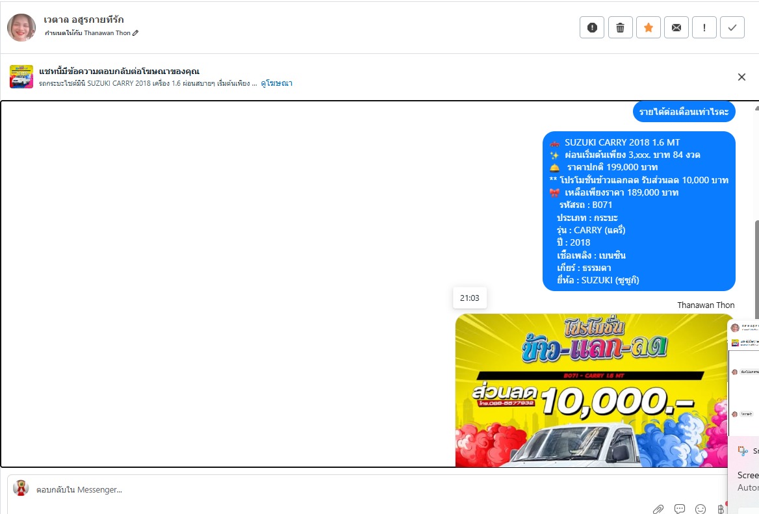Open saved replies speech bubble icon
Image resolution: width=759 pixels, height=514 pixels.
point(680,509)
